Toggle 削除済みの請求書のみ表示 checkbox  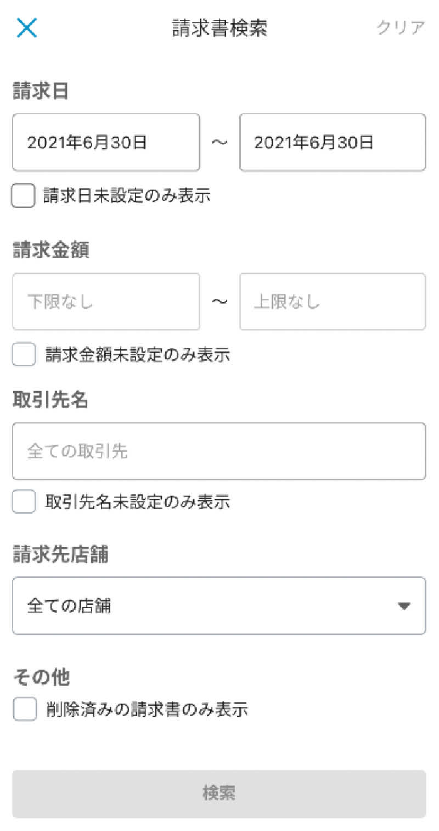(x=25, y=709)
